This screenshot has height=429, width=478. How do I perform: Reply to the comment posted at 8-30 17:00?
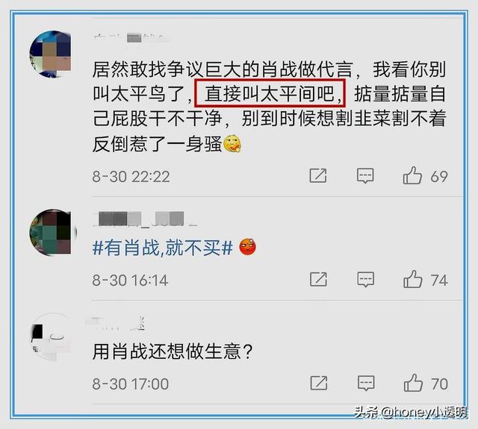pyautogui.click(x=366, y=383)
